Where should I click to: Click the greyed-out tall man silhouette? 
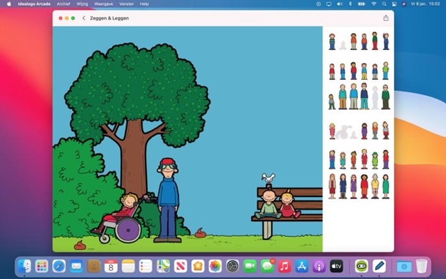pyautogui.click(x=375, y=98)
